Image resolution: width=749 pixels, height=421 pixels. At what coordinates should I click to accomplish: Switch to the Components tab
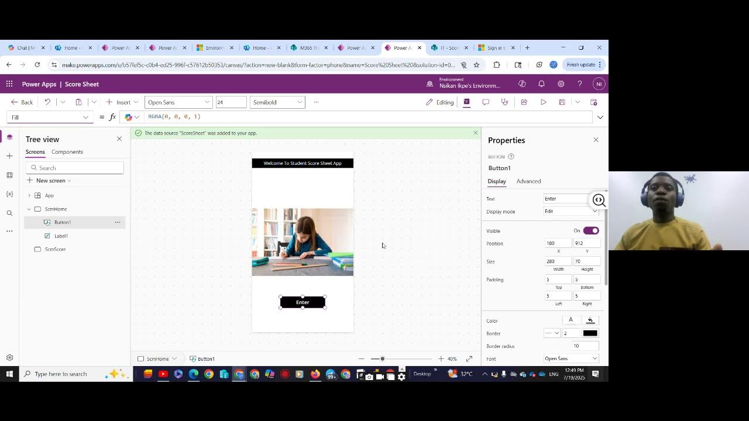point(67,152)
